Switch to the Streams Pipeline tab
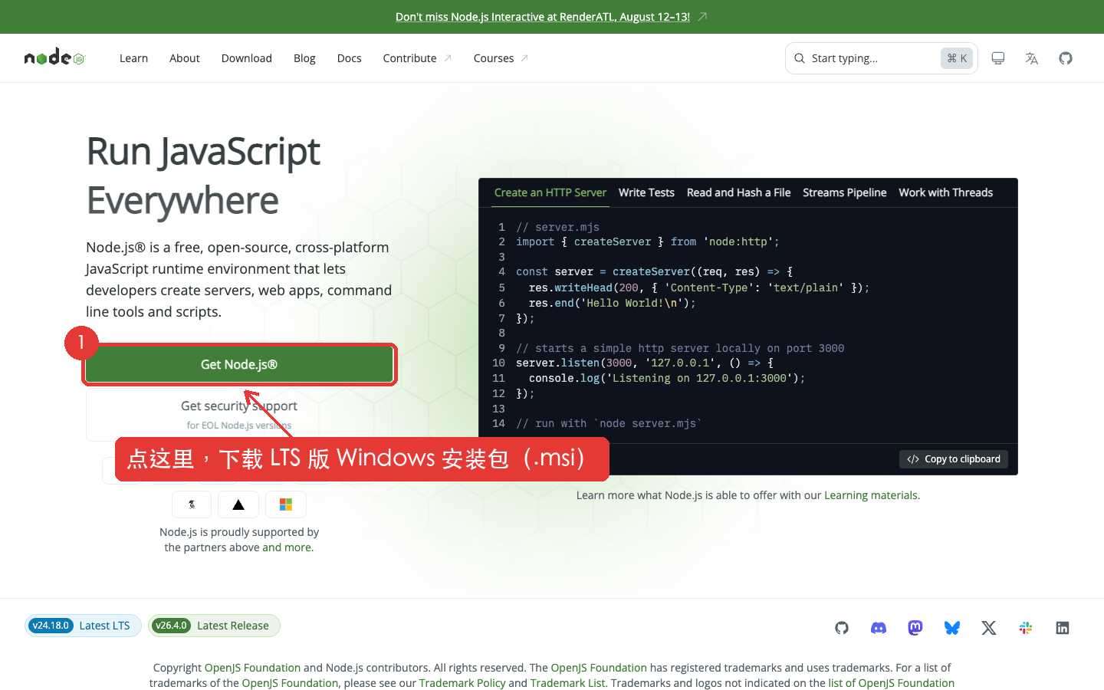 [x=845, y=192]
